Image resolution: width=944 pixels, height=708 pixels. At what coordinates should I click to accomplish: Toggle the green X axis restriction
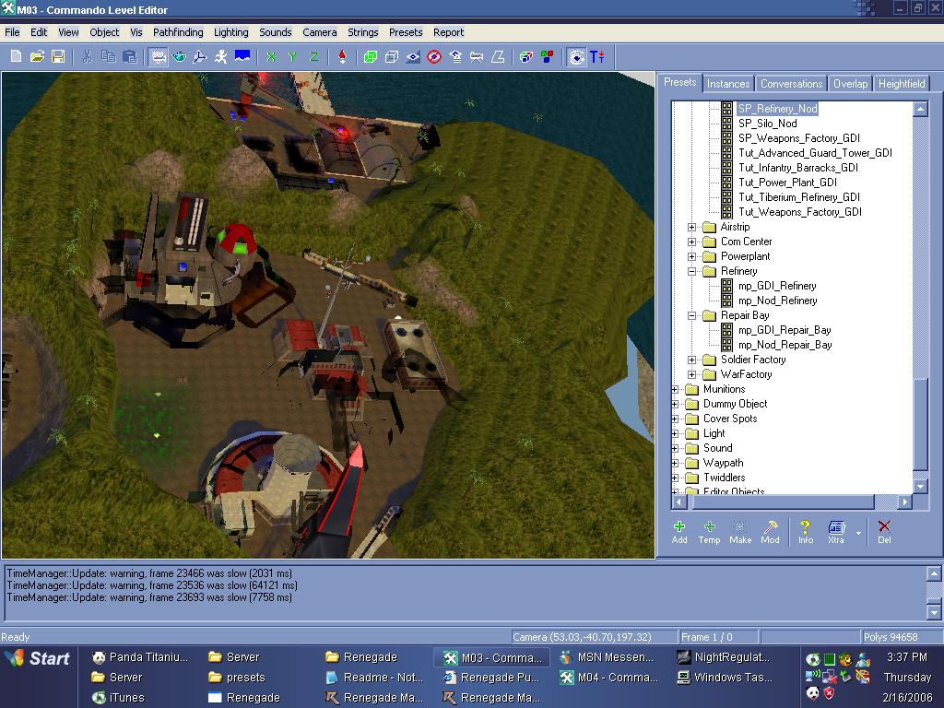(x=272, y=57)
